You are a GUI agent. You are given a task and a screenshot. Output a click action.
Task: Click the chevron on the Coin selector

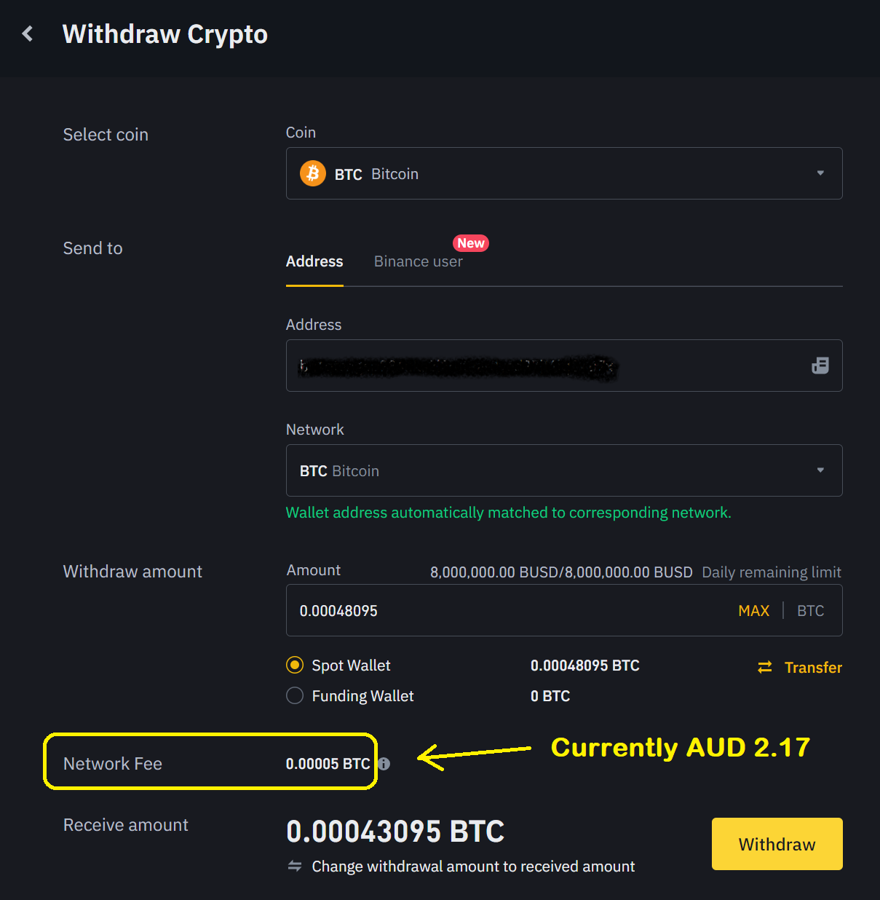click(820, 173)
